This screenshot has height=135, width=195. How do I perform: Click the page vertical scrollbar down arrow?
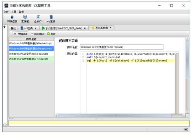point(187,112)
